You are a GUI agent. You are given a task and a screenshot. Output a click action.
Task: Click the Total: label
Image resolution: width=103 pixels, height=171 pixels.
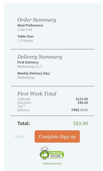click(x=24, y=123)
